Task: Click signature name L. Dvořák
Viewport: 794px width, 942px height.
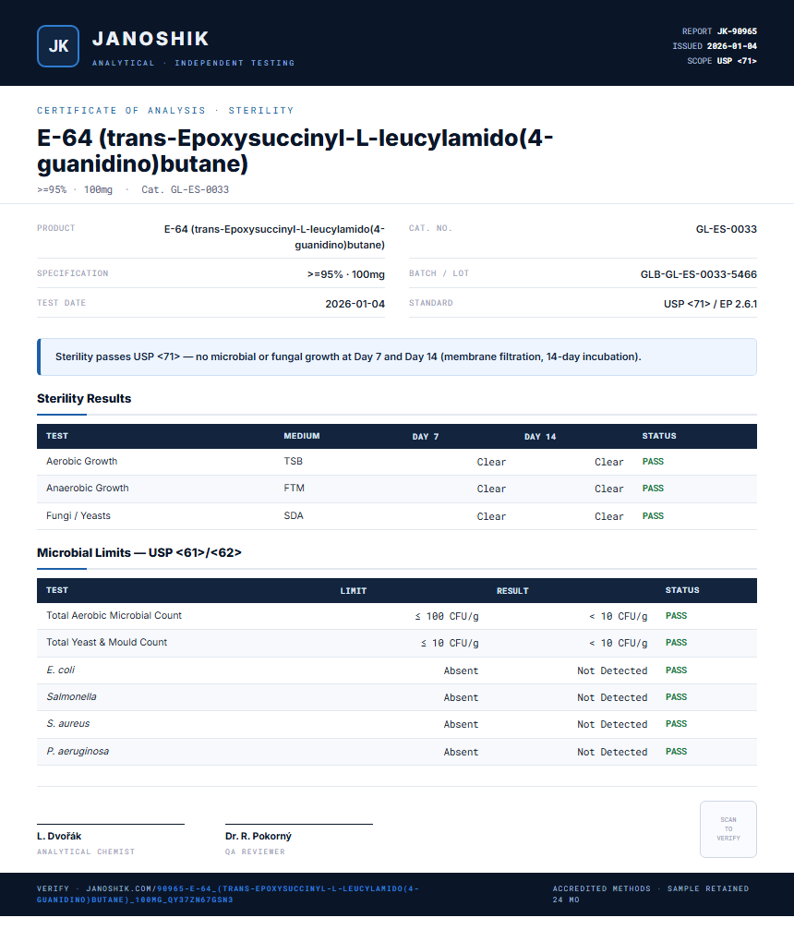Action: 59,837
